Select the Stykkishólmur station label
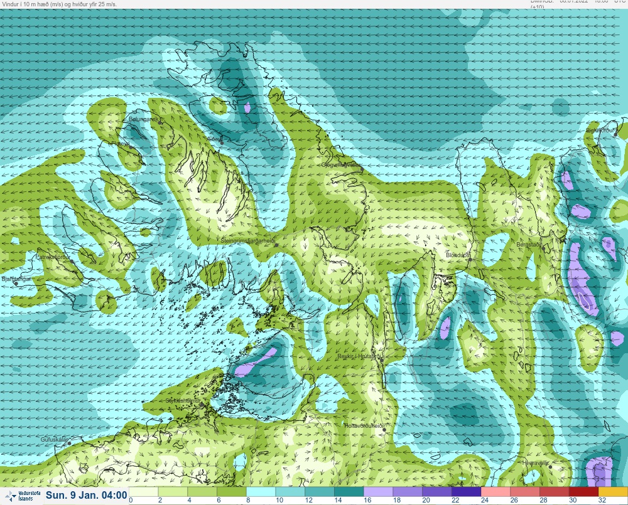The height and width of the screenshot is (505, 628). [183, 401]
